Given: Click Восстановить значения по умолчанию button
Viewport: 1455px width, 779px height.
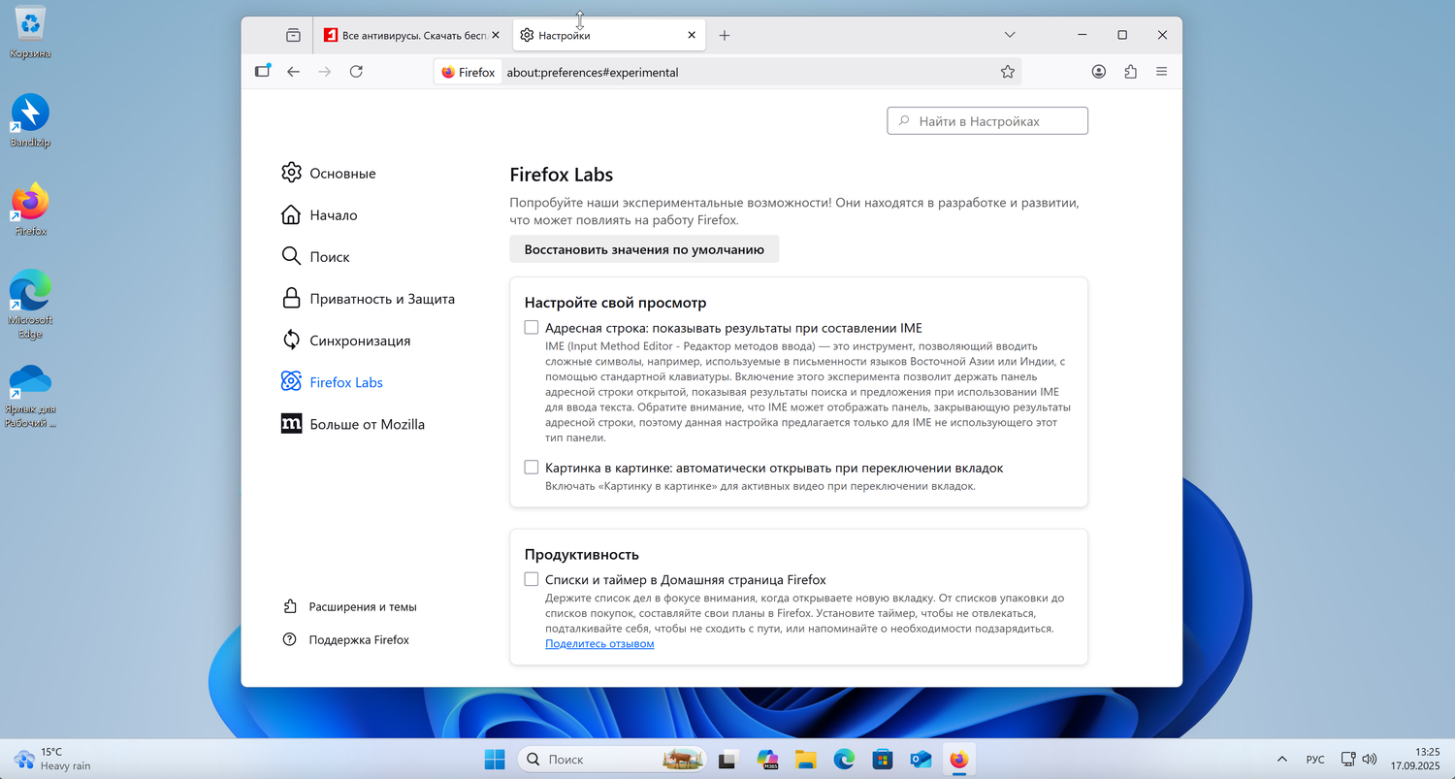Looking at the screenshot, I should pyautogui.click(x=644, y=249).
